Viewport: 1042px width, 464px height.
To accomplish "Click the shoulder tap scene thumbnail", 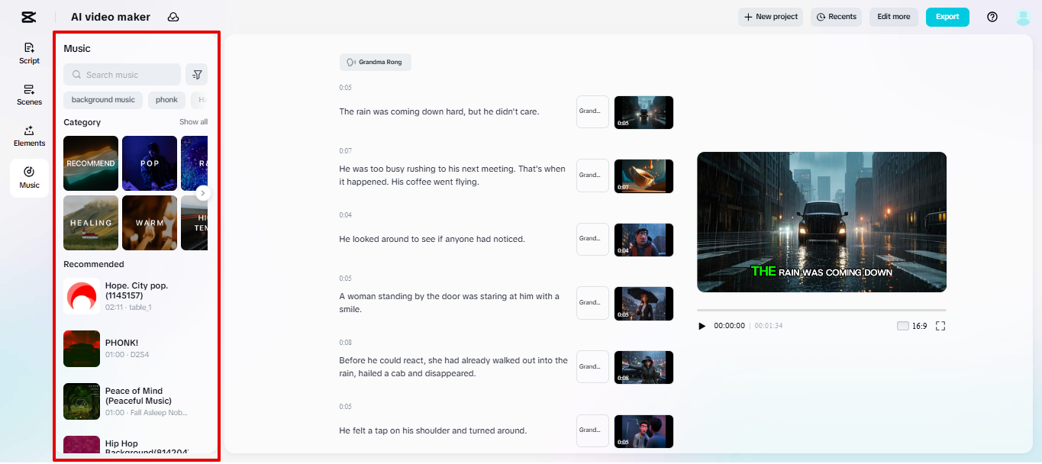I will tap(644, 431).
